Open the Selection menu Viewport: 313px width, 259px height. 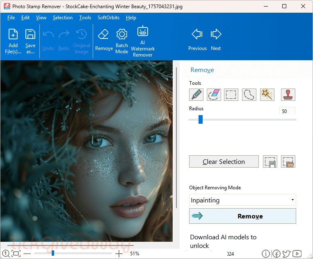(63, 18)
